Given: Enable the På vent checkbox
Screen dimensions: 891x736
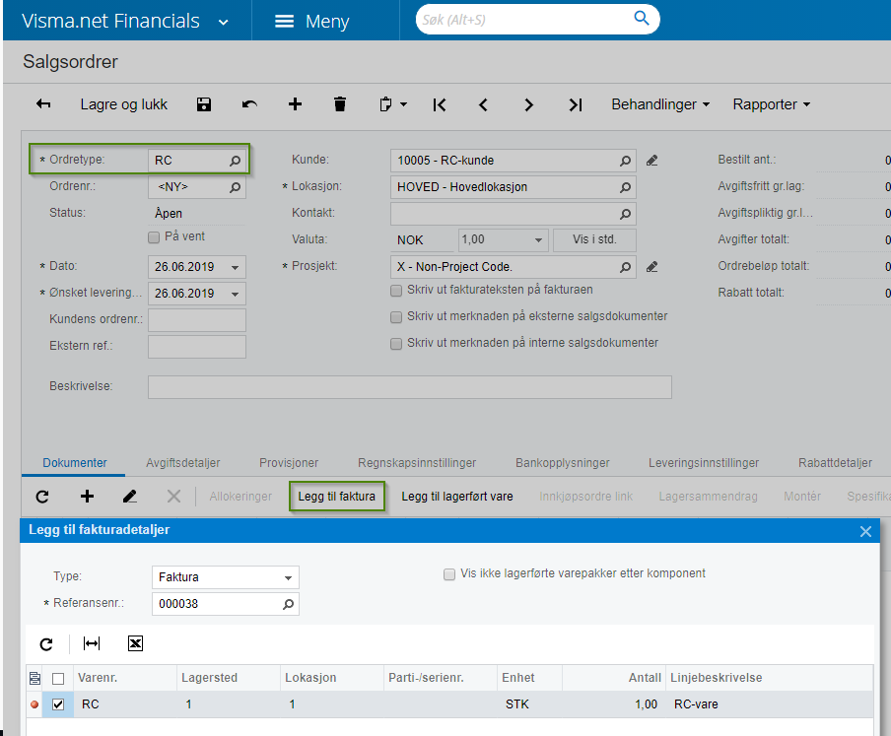Looking at the screenshot, I should tap(154, 237).
